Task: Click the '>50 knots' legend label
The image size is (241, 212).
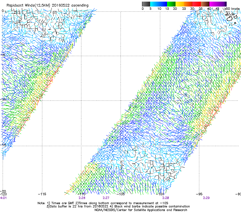Action: [232, 8]
